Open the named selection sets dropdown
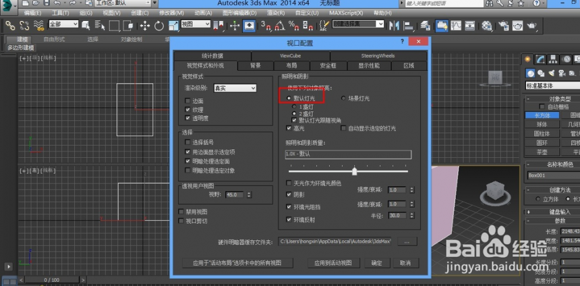This screenshot has height=286, width=580. point(358,24)
